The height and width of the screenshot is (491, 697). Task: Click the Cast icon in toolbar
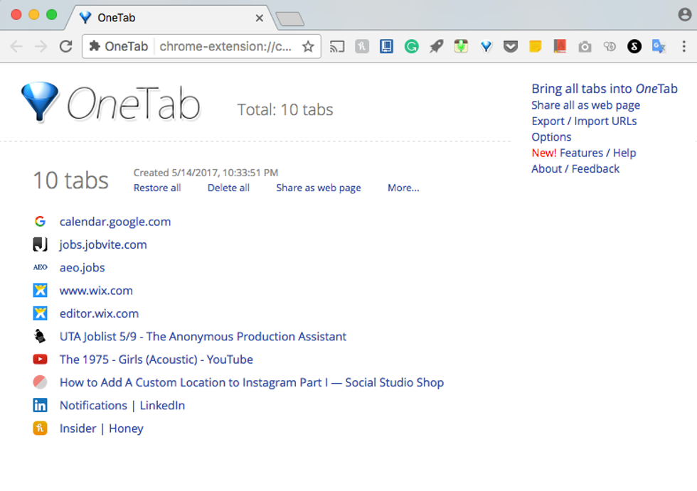337,47
